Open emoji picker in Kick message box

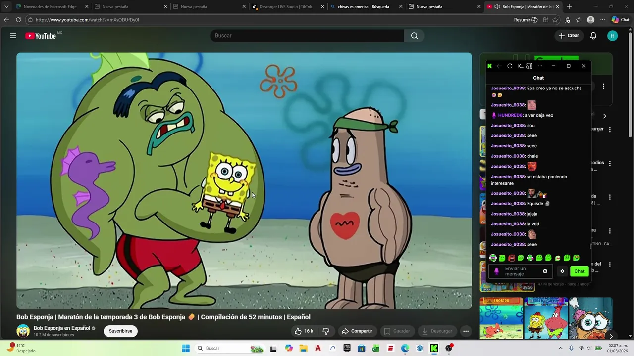coord(545,271)
